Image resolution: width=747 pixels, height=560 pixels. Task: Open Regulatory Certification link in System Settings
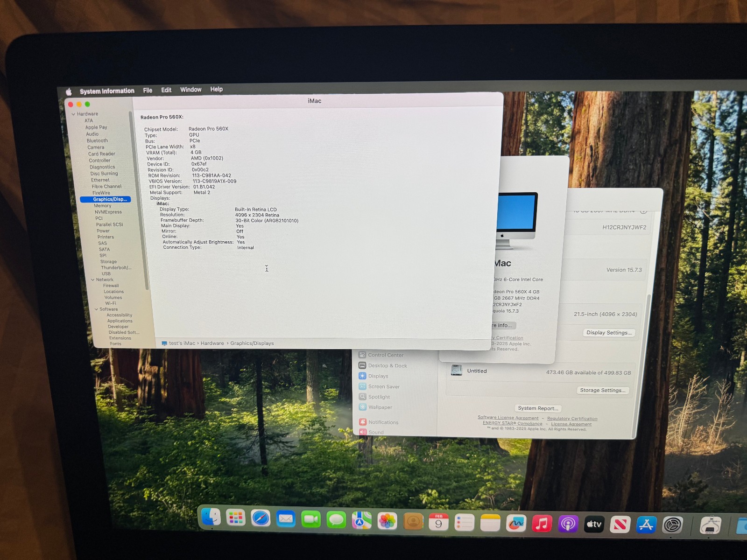tap(572, 419)
